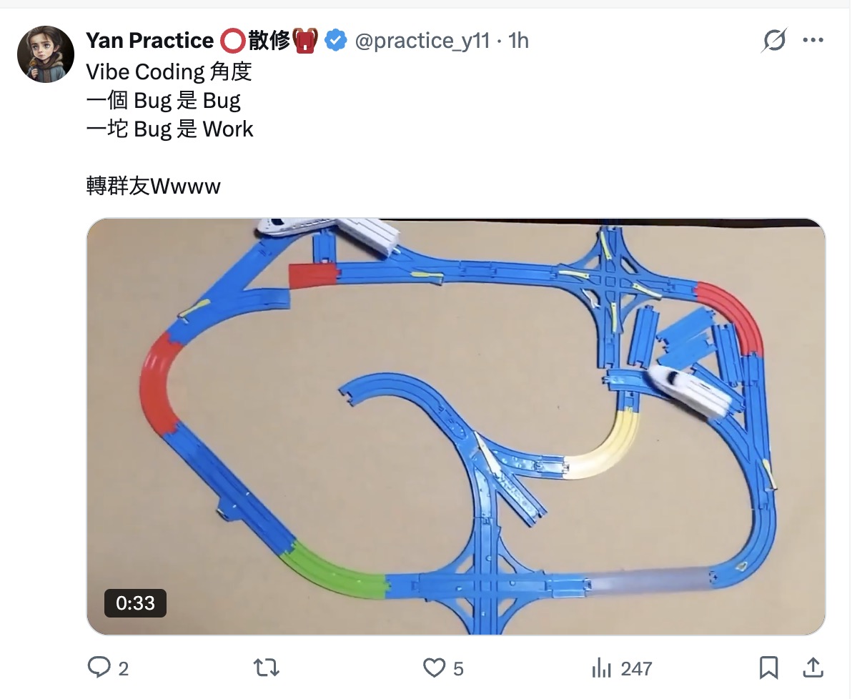Like the tweet with the heart
Viewport: 852px width, 699px height.
(434, 668)
